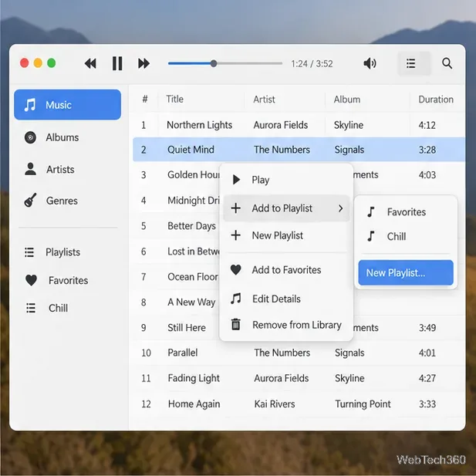Click the heart icon beside sidebar Favorites
Viewport: 476px width, 476px height.
tap(31, 280)
